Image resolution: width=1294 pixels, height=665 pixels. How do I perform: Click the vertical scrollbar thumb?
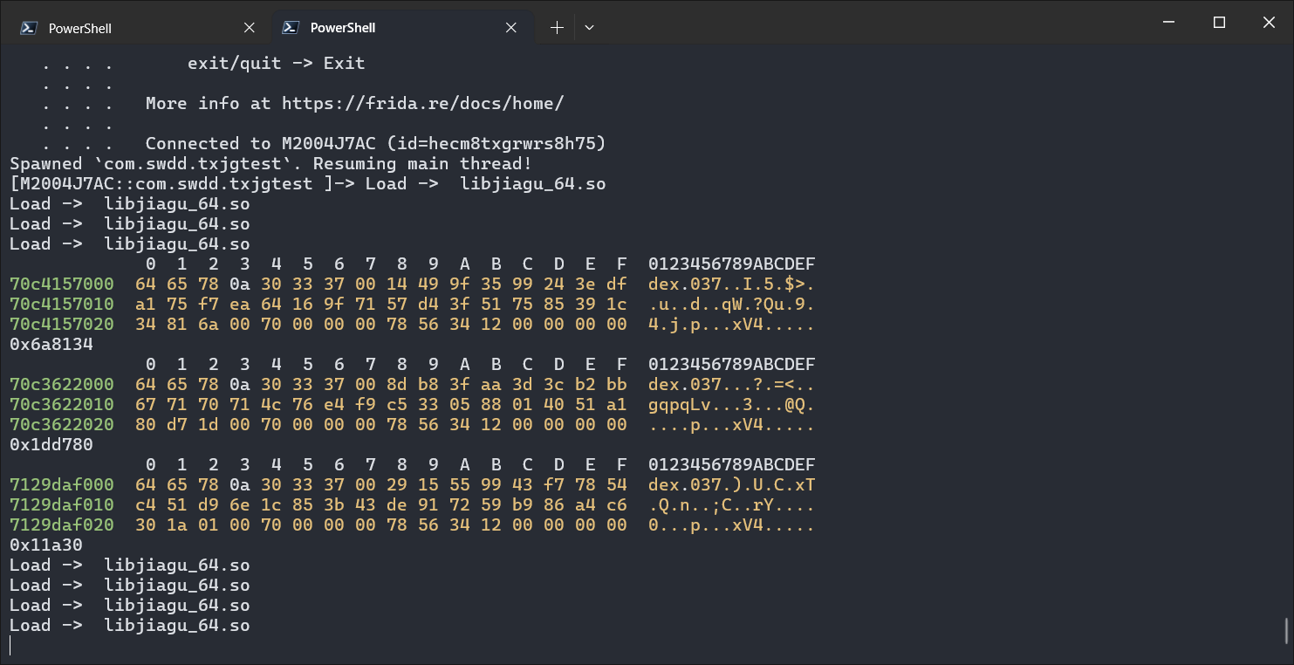[x=1288, y=632]
